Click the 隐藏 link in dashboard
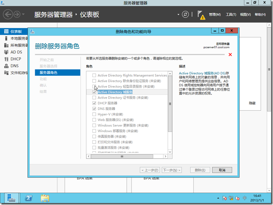This screenshot has width=273, height=205. coord(252,103)
